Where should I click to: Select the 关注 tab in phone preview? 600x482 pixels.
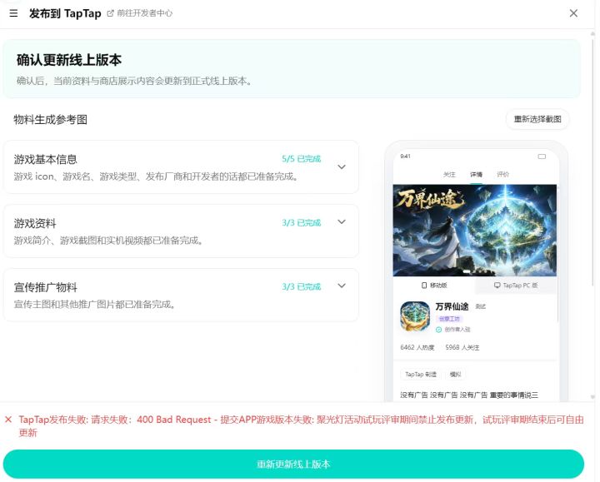click(449, 175)
